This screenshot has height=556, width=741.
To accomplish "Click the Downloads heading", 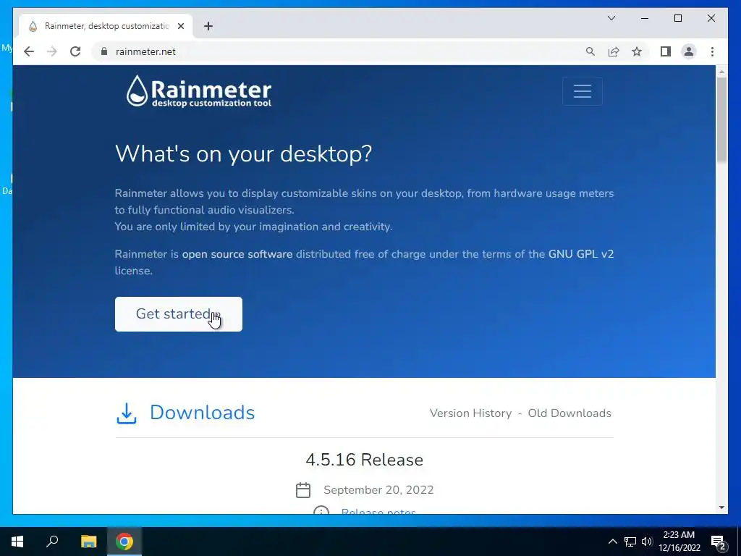I will 203,412.
